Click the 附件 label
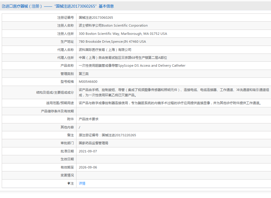This screenshot has height=198, width=271. 70,119
